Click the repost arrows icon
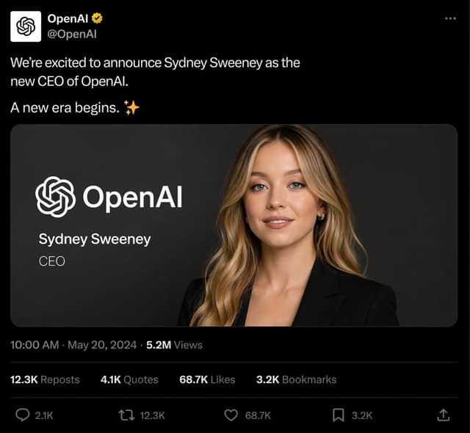470x433 pixels. click(x=126, y=415)
